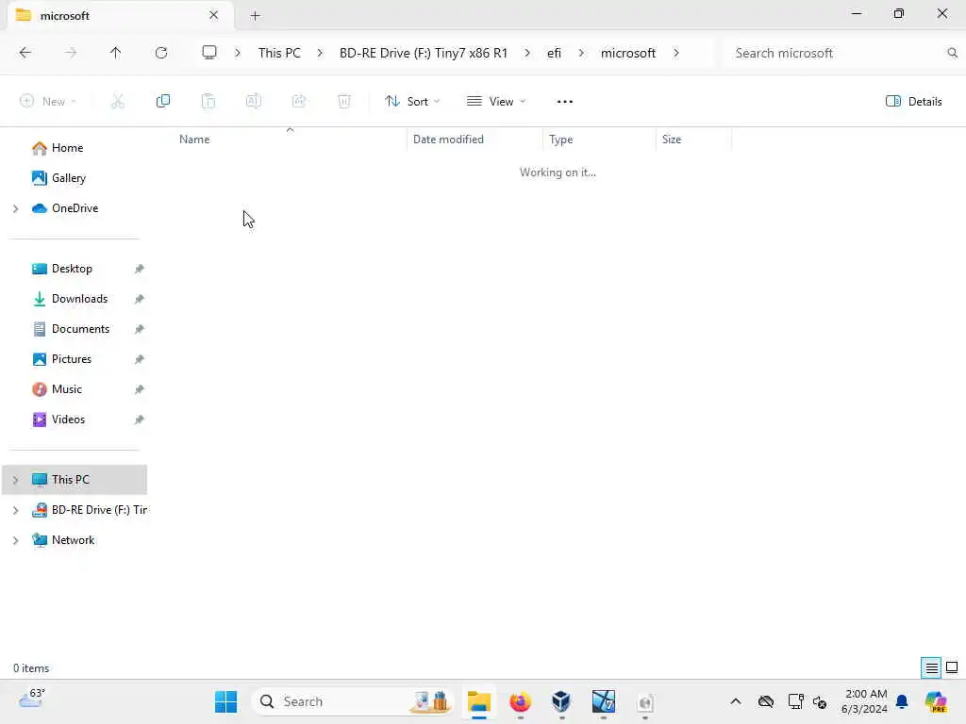Select OneDrive in the sidebar
966x724 pixels.
click(x=75, y=208)
